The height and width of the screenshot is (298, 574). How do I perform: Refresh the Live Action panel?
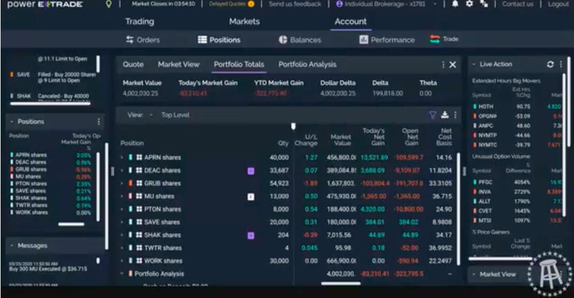[550, 65]
